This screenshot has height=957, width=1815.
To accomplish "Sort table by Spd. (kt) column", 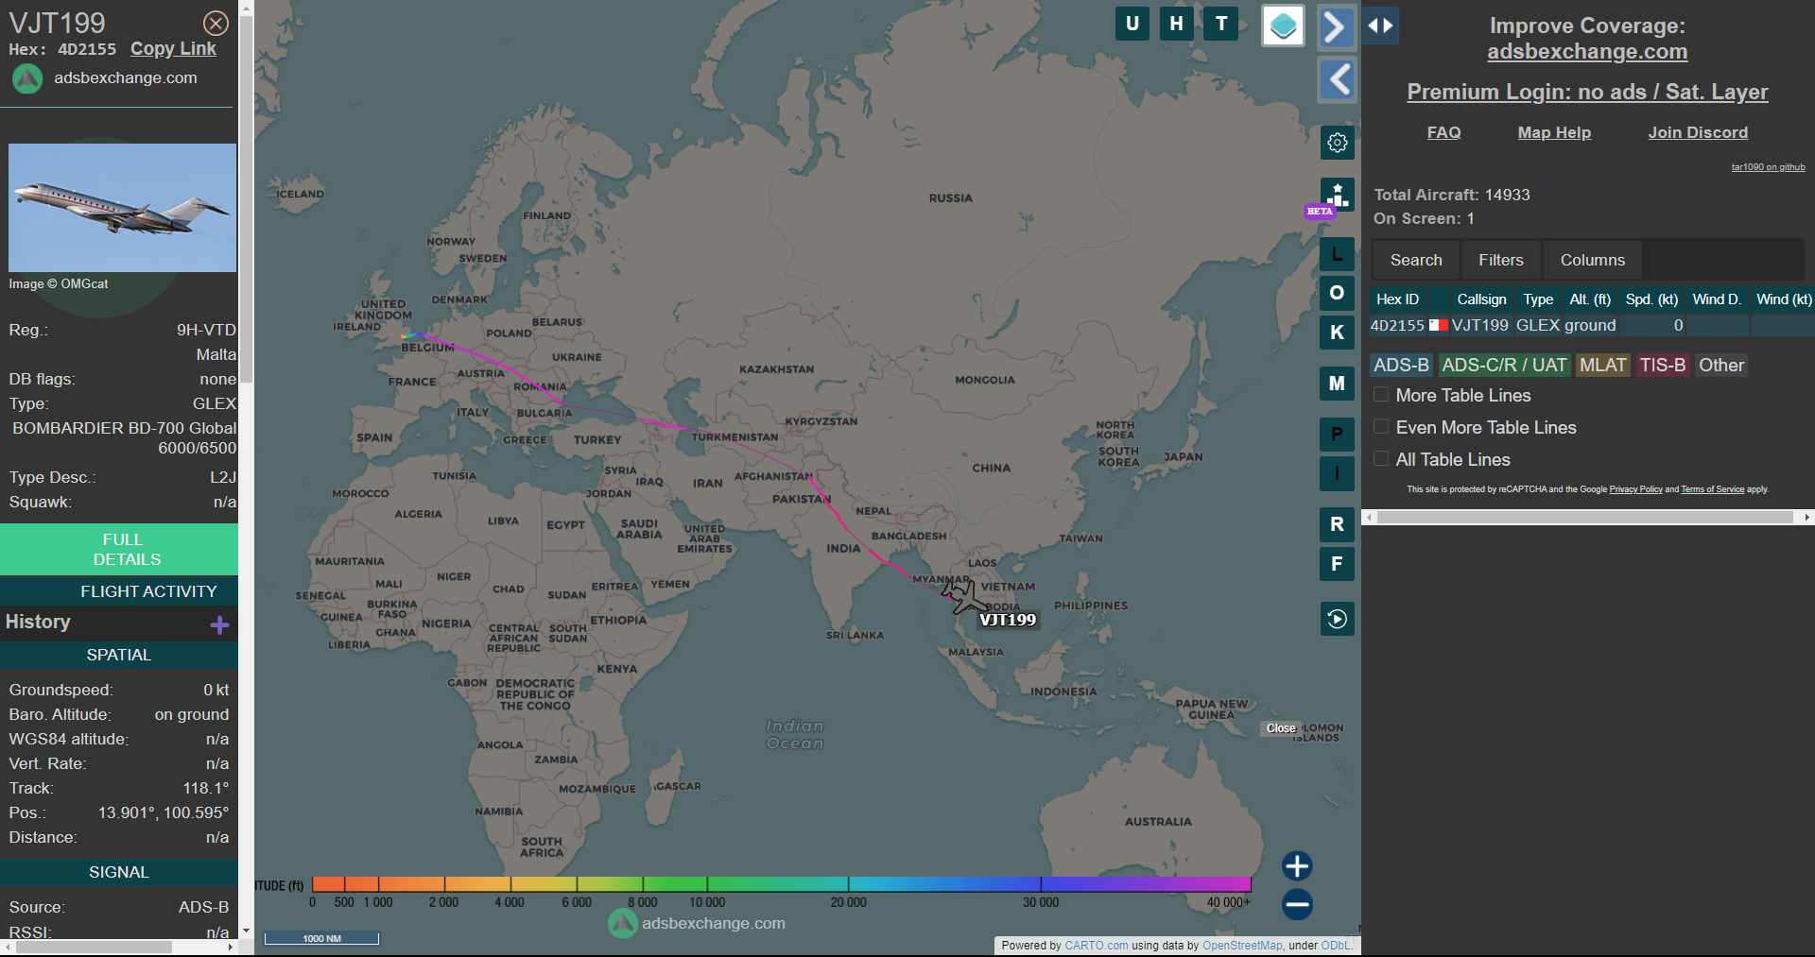I will (x=1651, y=299).
